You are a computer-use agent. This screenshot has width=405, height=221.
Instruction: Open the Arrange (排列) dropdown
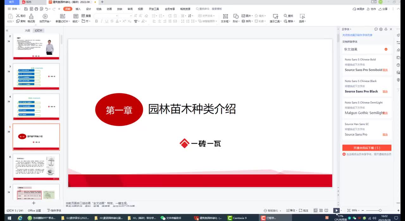click(x=247, y=21)
